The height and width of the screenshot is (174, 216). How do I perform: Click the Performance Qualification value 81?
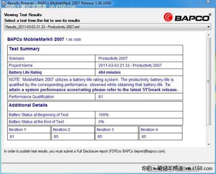coord(101,97)
